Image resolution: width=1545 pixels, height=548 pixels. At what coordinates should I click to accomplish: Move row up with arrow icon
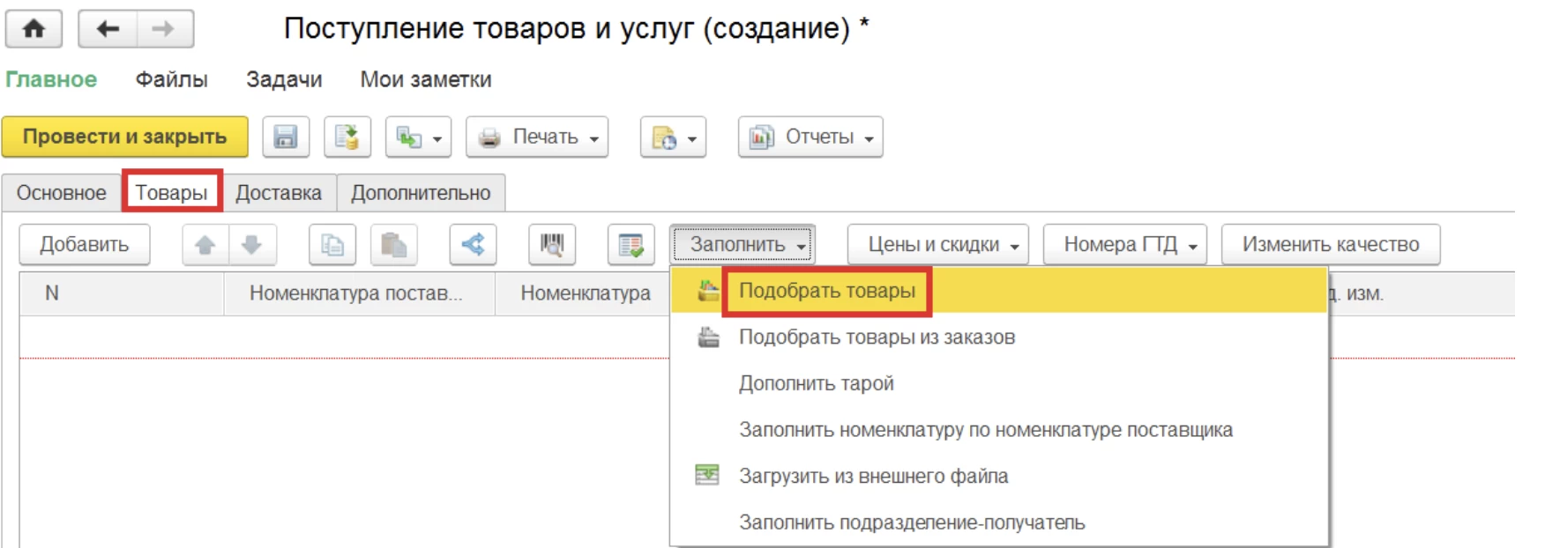coord(205,245)
